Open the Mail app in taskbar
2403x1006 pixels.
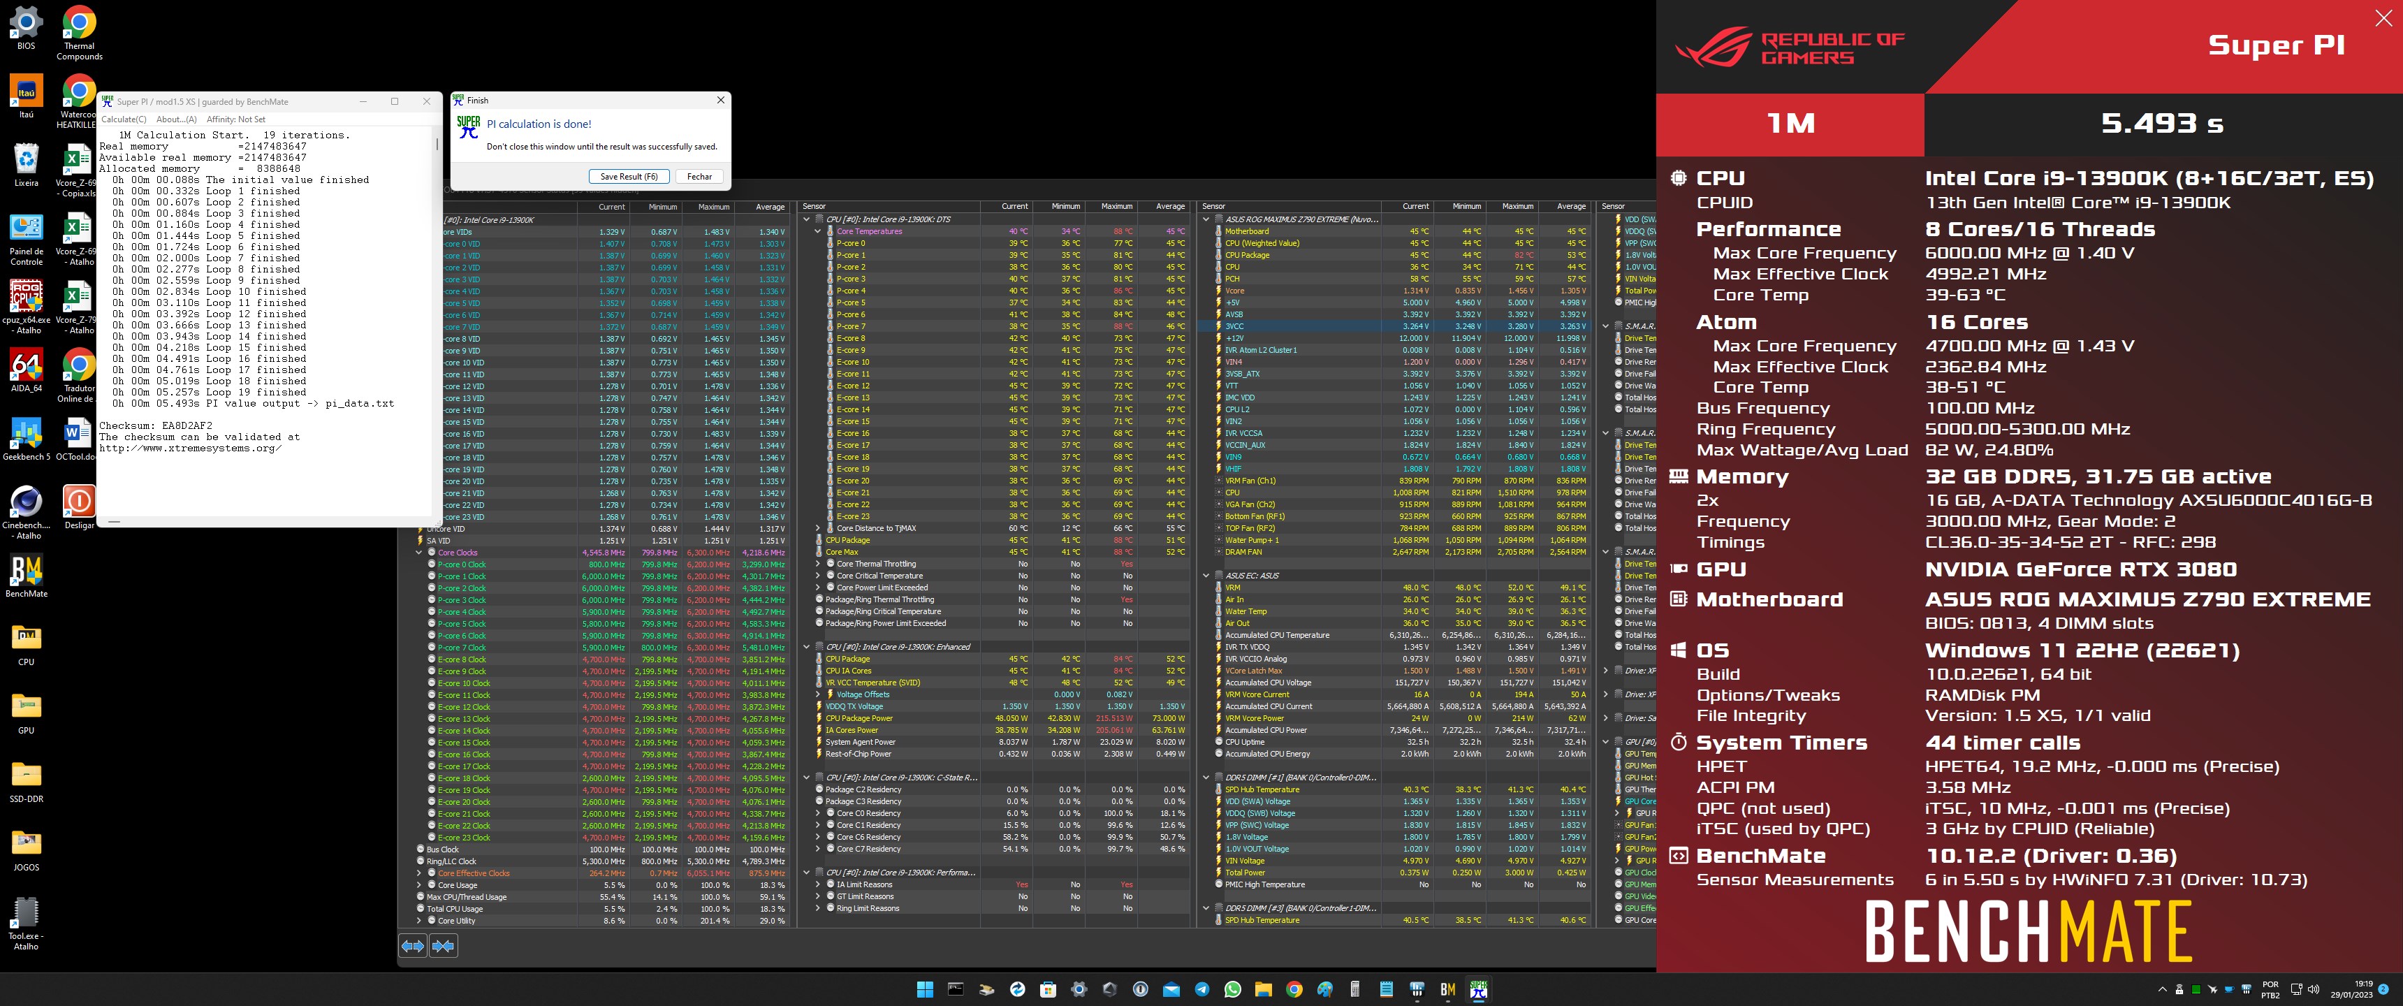(1171, 989)
